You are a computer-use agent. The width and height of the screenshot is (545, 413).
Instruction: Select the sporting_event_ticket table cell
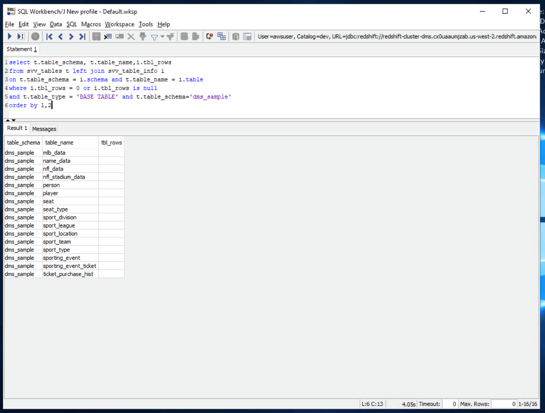(70, 266)
